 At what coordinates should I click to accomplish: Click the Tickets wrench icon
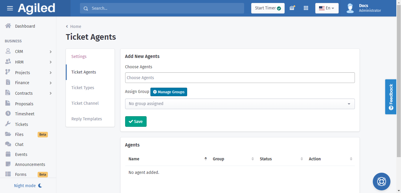8,124
